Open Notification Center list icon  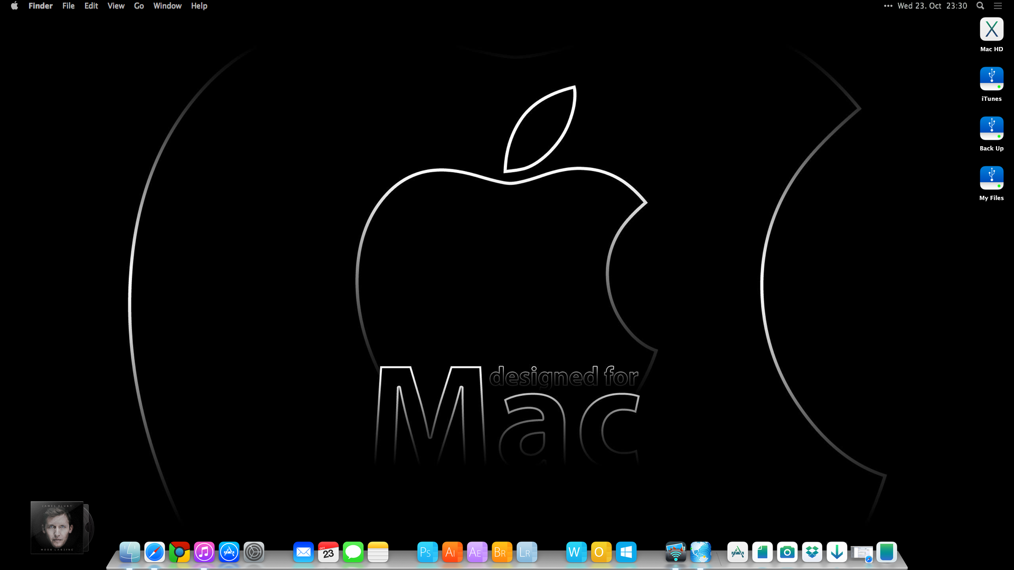point(998,6)
